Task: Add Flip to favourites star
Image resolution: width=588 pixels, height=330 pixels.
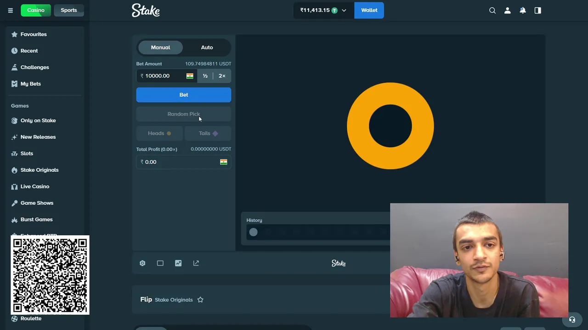Action: (200, 300)
